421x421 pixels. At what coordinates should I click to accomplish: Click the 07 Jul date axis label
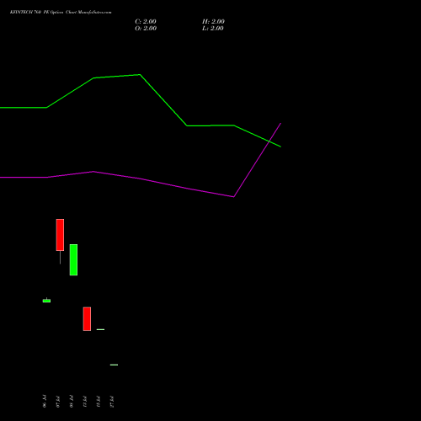pyautogui.click(x=58, y=401)
